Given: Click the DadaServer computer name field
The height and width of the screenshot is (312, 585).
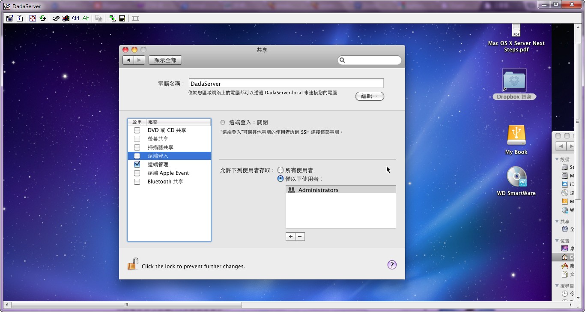Looking at the screenshot, I should (x=286, y=83).
